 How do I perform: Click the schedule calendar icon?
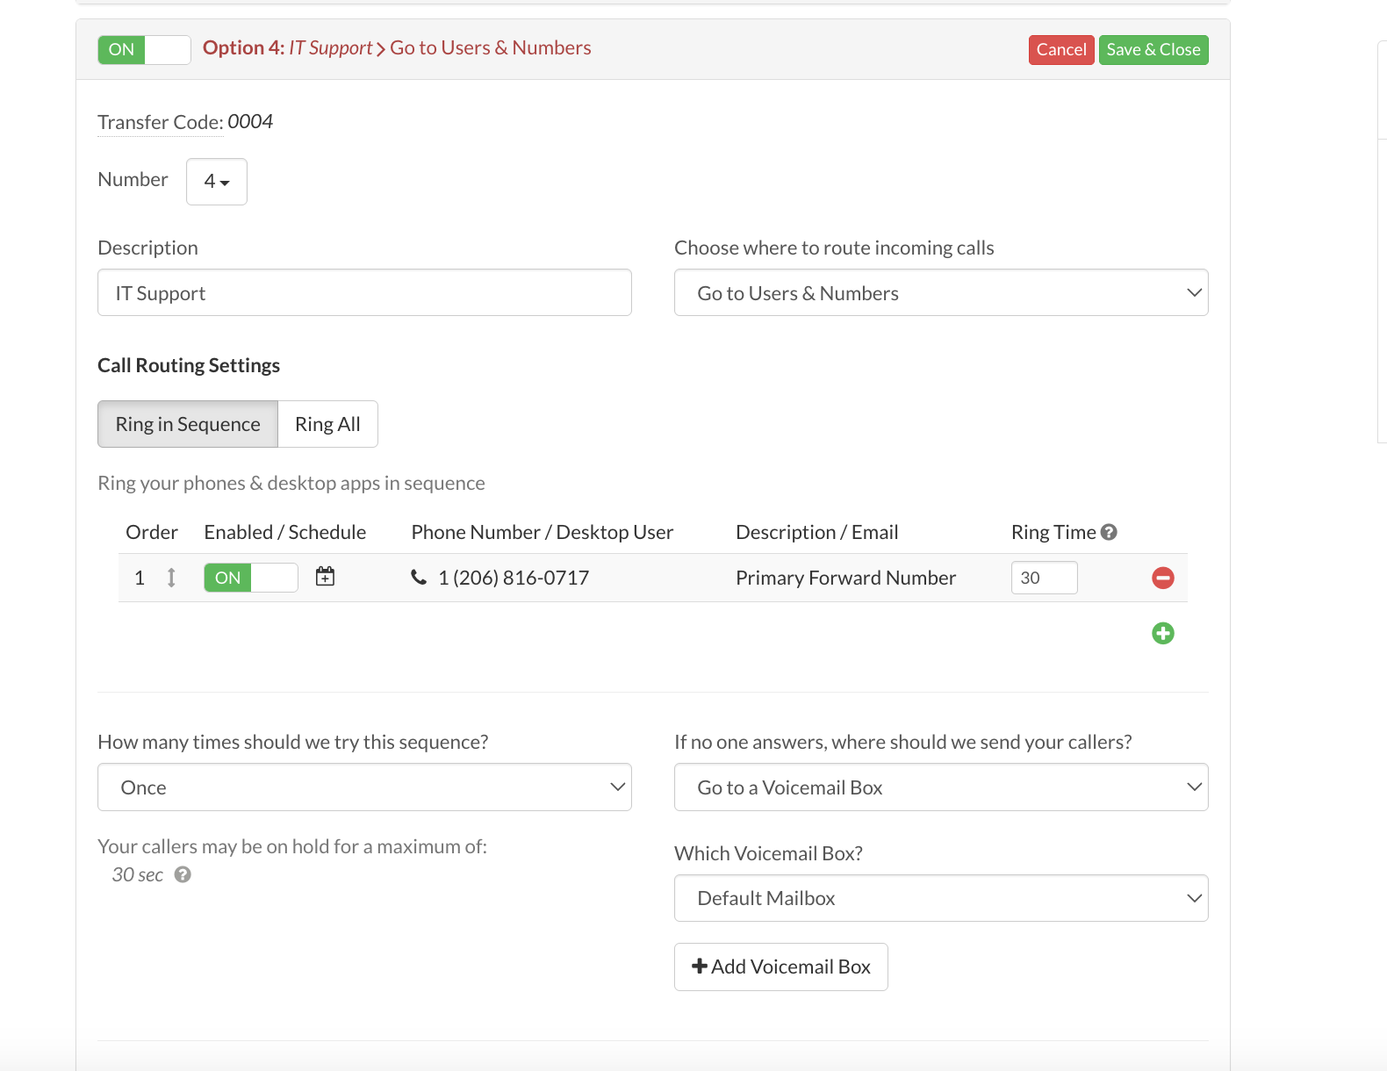coord(325,577)
